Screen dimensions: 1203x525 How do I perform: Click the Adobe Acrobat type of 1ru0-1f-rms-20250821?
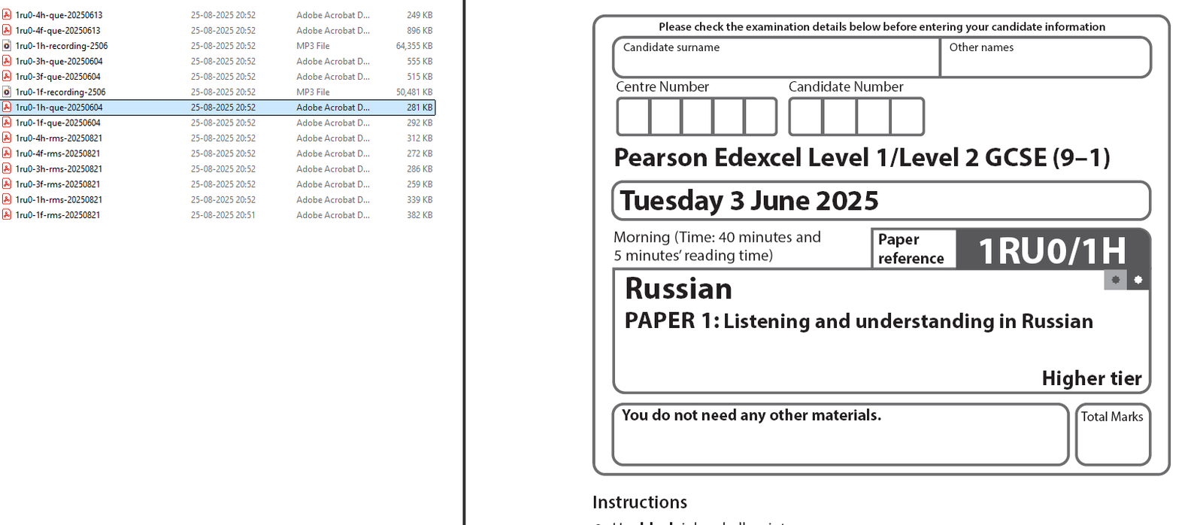tap(333, 215)
